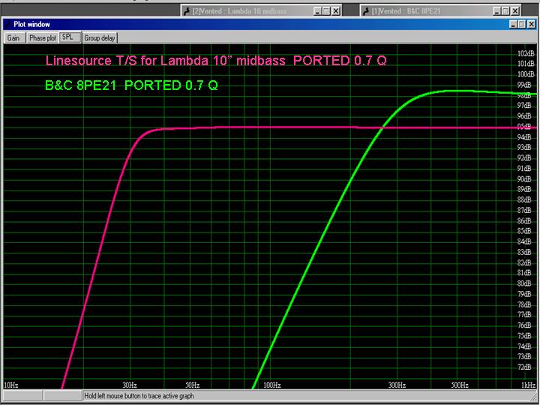Minimize the Lambda 10 midbass window
The width and height of the screenshot is (540, 405).
(x=318, y=11)
